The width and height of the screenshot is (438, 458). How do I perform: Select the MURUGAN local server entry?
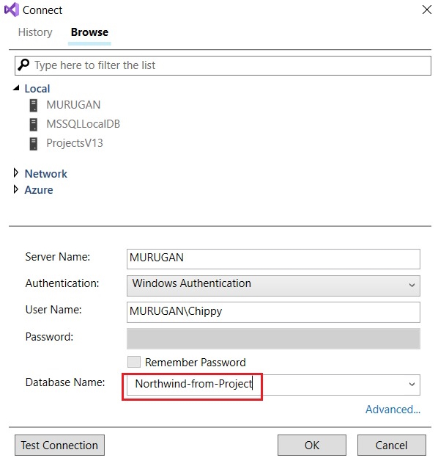73,105
